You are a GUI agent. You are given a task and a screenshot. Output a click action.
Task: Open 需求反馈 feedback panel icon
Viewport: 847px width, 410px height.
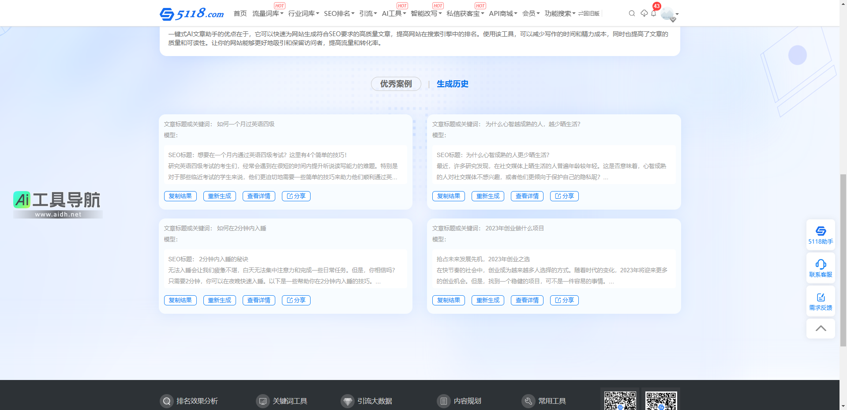pyautogui.click(x=821, y=301)
